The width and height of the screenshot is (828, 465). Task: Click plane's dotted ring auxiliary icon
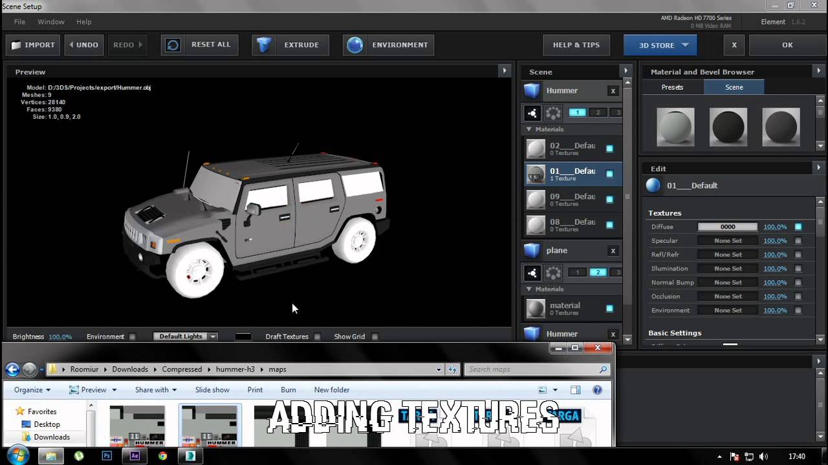pyautogui.click(x=553, y=273)
